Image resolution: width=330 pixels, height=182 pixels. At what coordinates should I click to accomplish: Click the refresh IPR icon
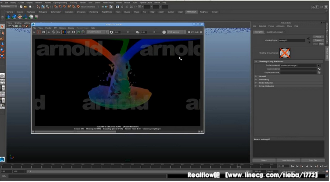click(x=53, y=32)
